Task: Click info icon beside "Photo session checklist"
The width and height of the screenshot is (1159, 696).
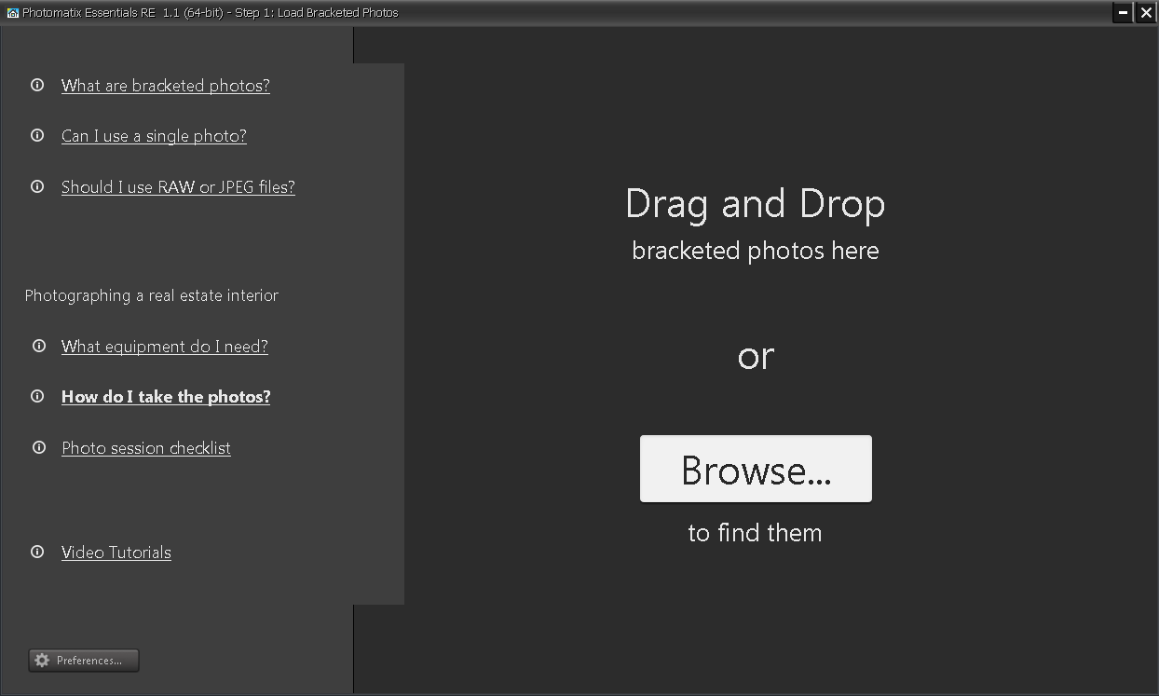Action: point(38,447)
